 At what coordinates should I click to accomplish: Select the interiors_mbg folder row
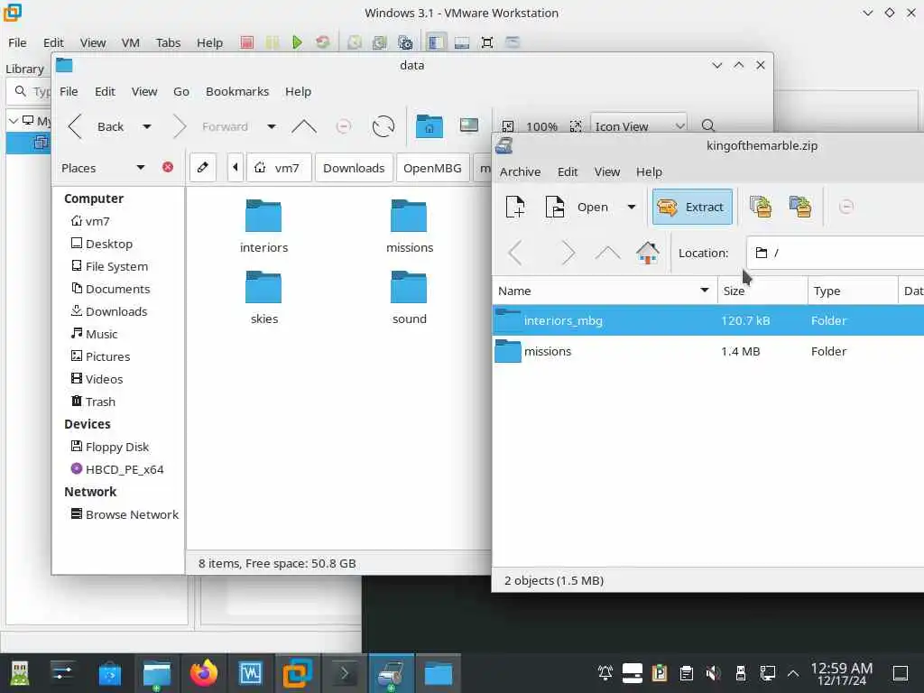click(707, 320)
